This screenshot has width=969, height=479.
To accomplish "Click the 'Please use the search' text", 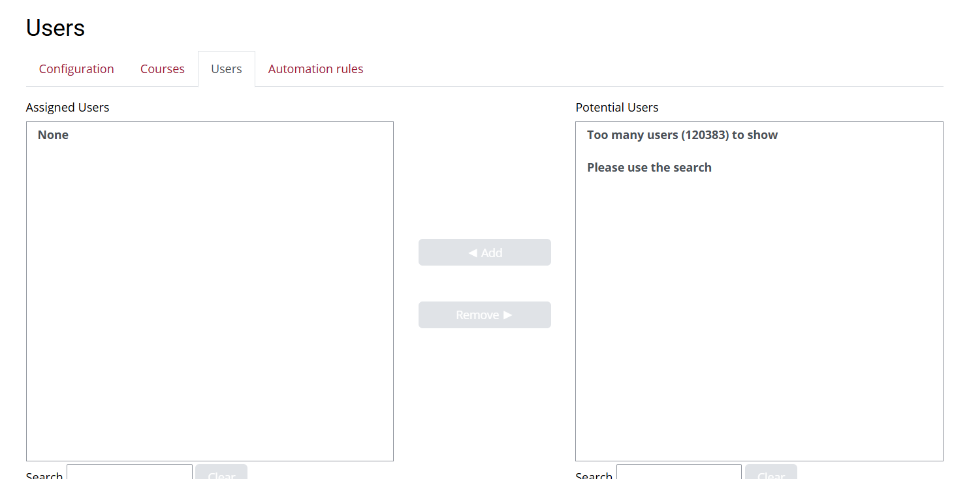I will [x=649, y=168].
